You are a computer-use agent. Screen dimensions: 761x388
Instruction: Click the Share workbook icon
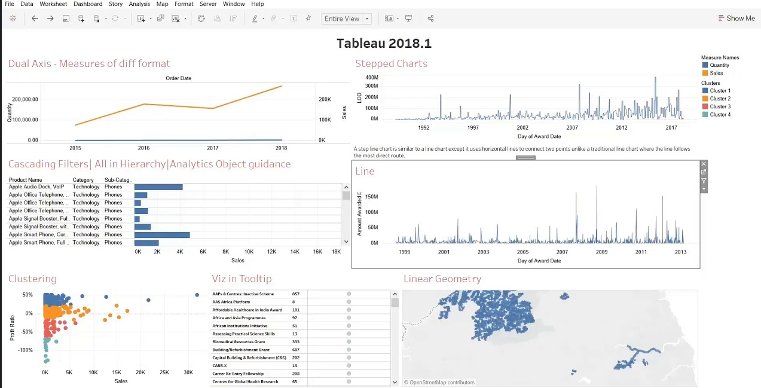pyautogui.click(x=430, y=19)
